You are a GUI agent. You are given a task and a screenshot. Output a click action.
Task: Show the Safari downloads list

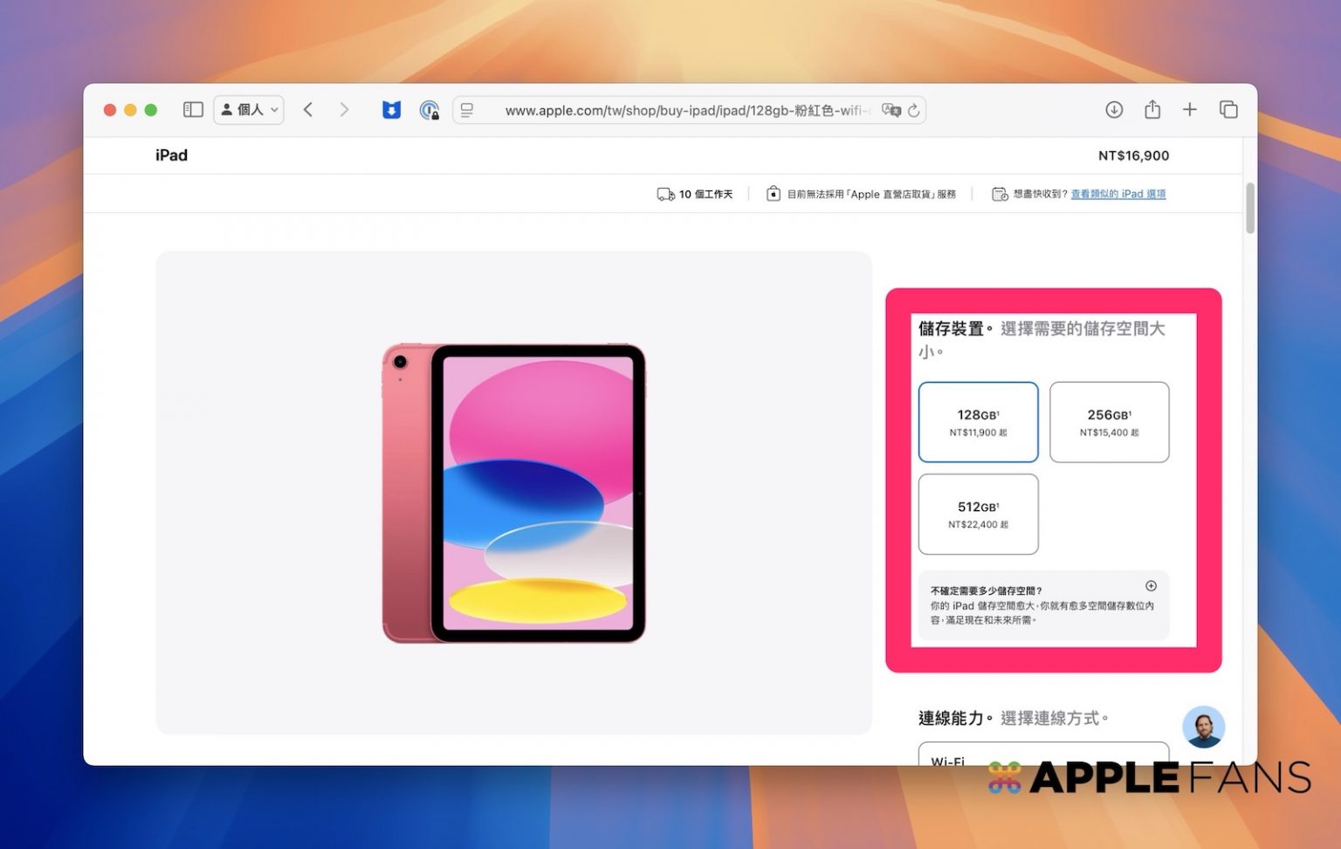coord(1114,109)
